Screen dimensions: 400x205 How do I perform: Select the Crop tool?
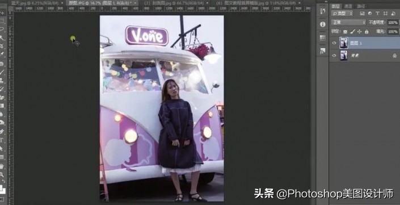(2, 46)
